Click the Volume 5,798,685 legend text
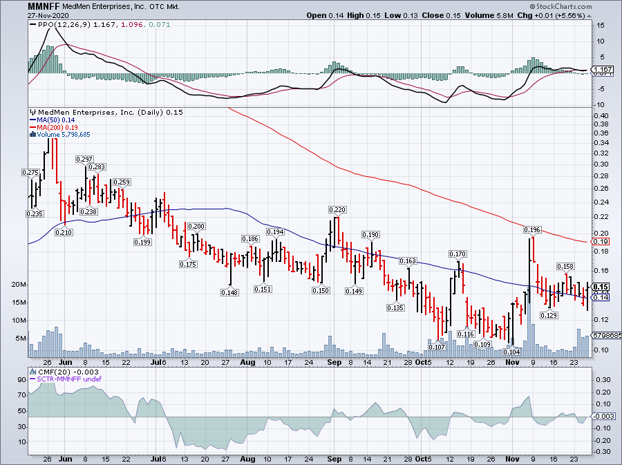Screen dimensions: 622x465 pos(64,135)
